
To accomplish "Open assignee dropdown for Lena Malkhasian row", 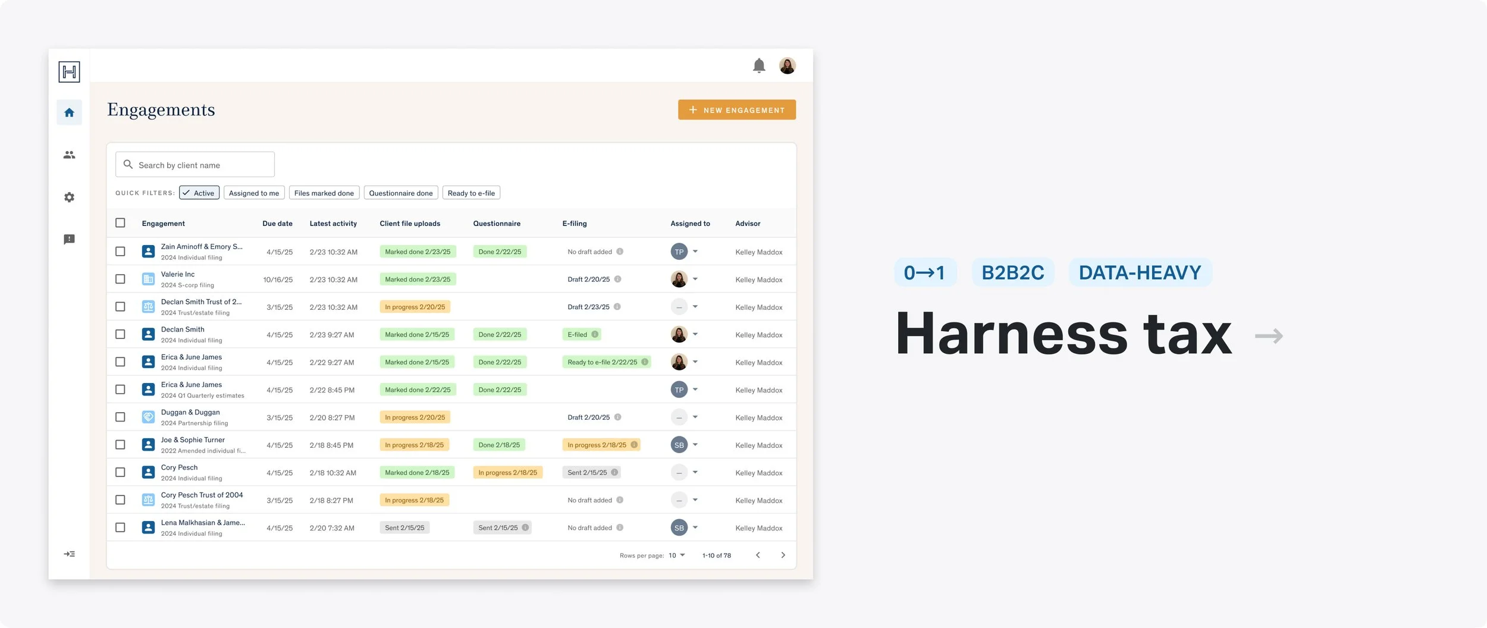I will coord(695,527).
